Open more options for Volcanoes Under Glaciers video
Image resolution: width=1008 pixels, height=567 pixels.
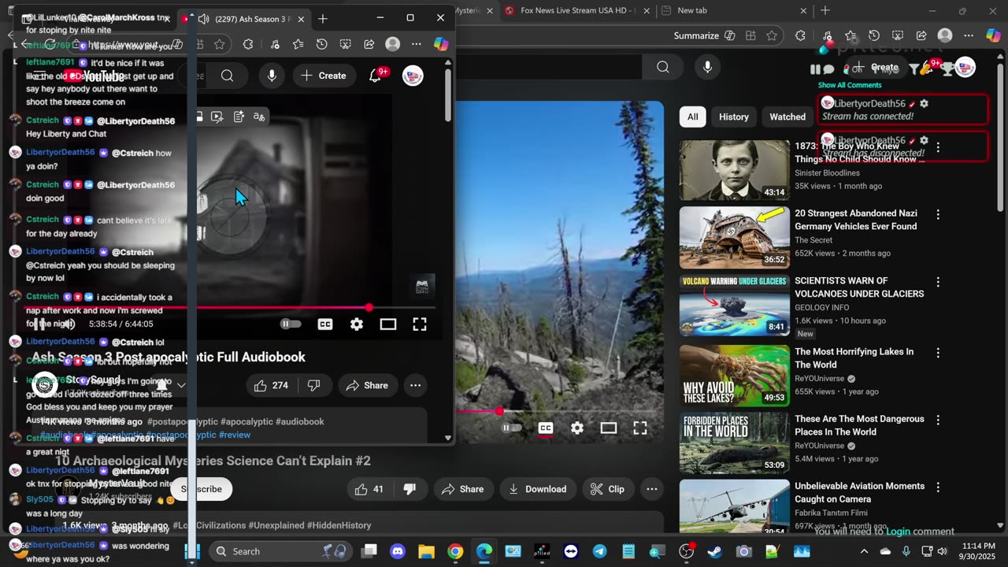(938, 282)
